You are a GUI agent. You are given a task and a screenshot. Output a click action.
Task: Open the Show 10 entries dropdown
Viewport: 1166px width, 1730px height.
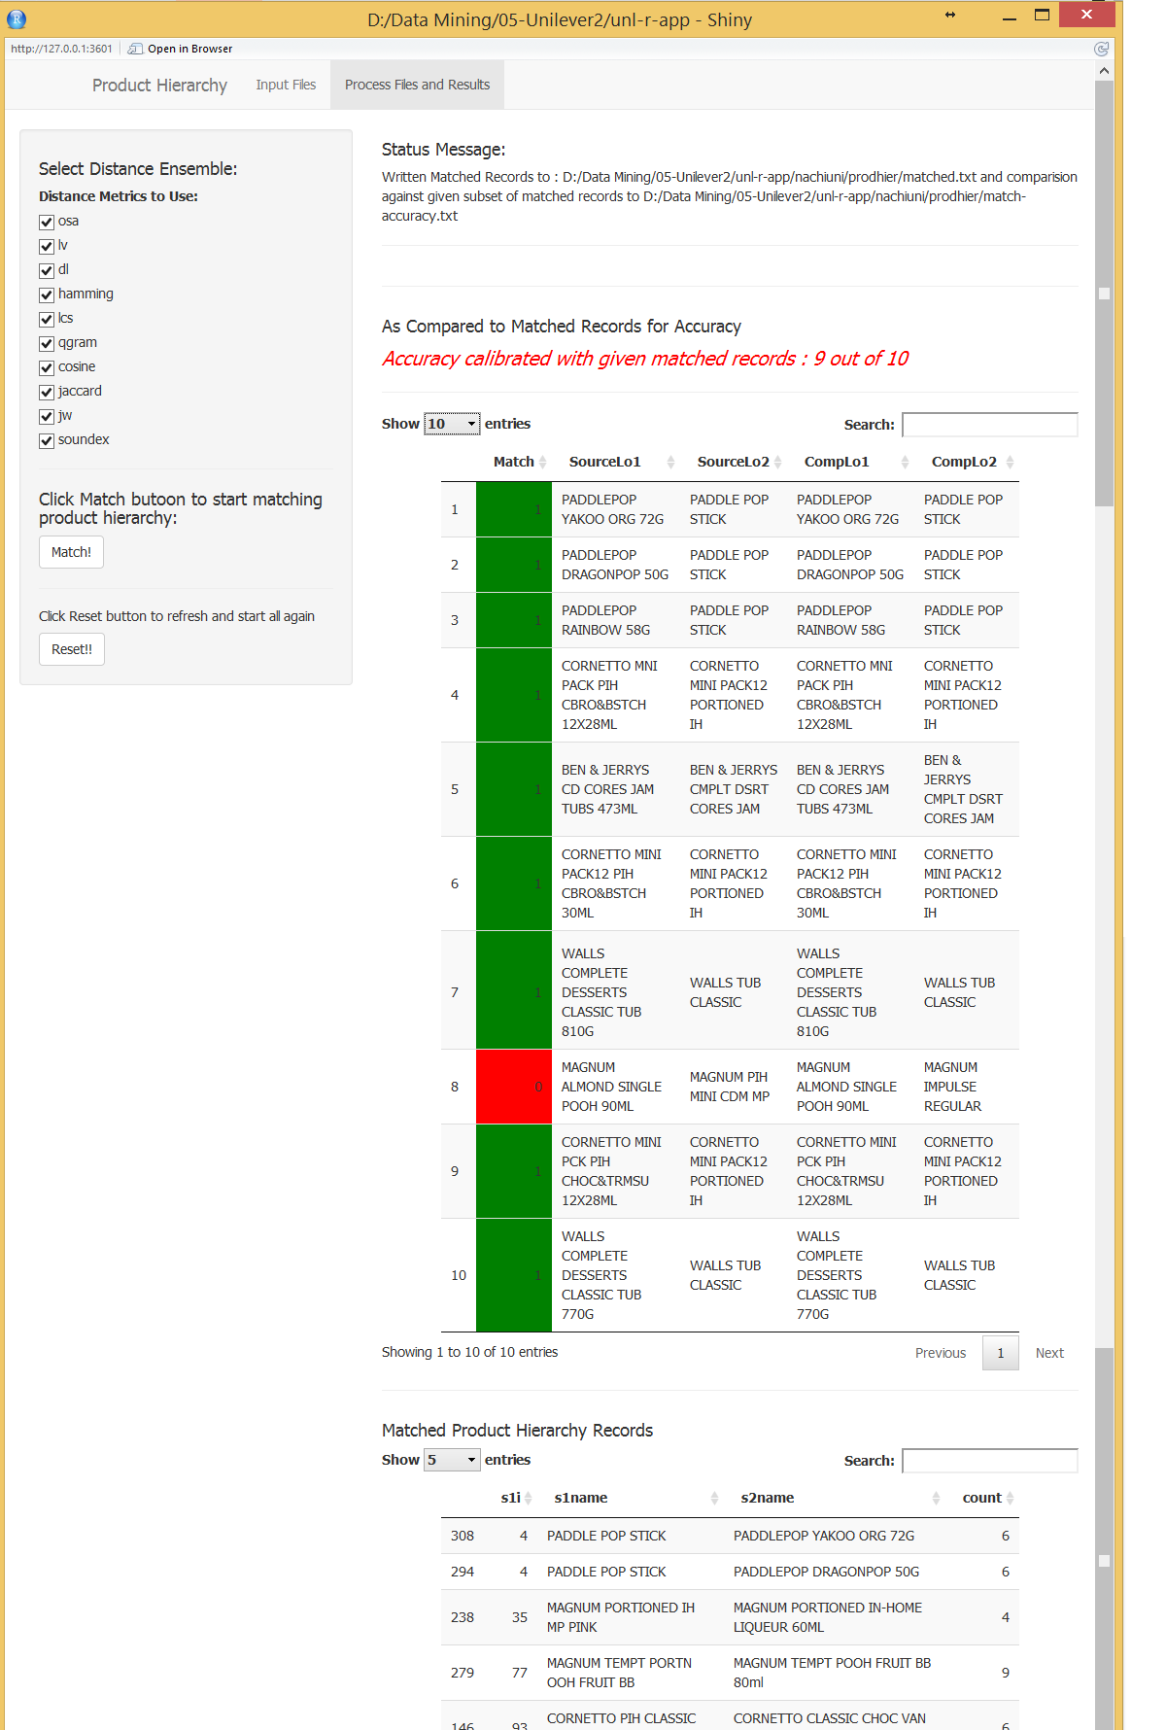(x=452, y=424)
